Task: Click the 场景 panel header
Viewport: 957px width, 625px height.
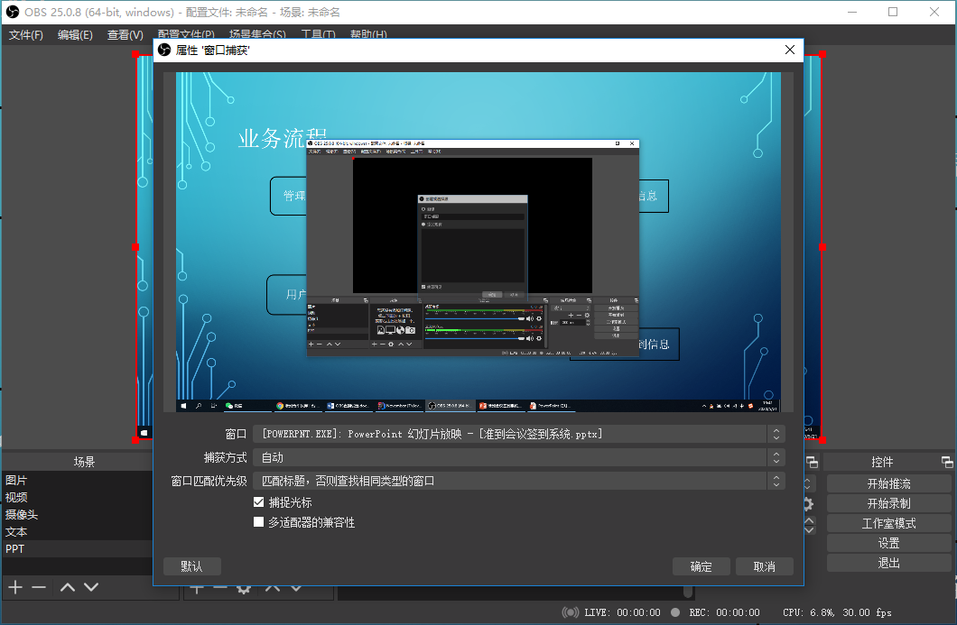Action: pos(84,462)
